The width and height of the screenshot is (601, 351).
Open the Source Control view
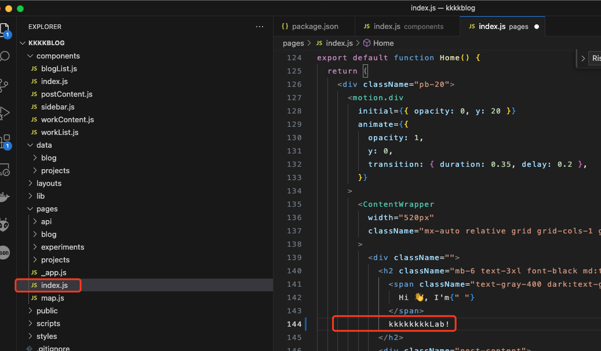5,85
